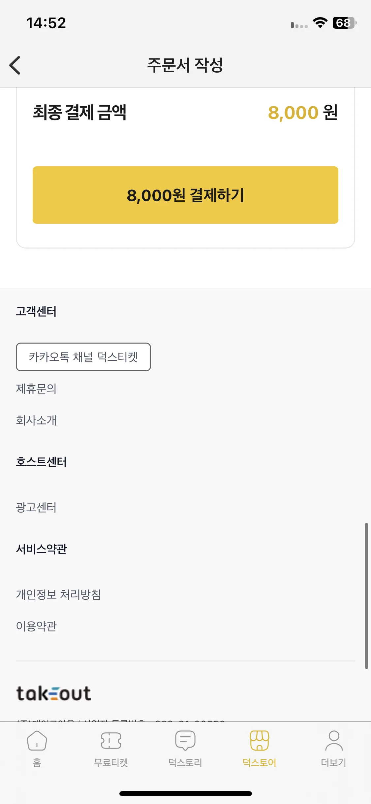
Task: Open 카카오톡 채널 덕스티켓 button
Action: coord(83,357)
